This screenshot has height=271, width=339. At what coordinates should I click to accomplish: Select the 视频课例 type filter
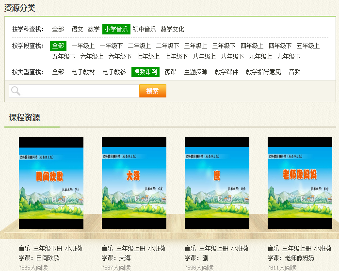click(145, 72)
